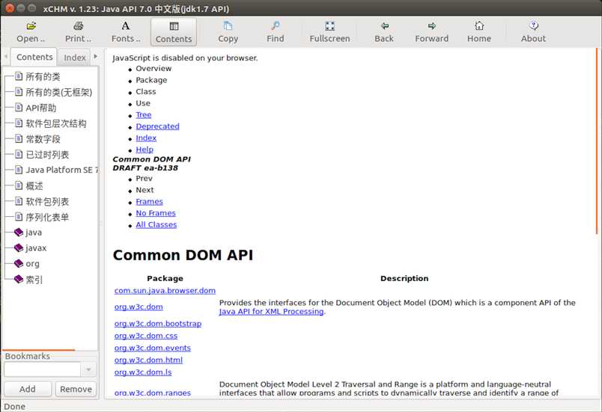Open the 软件包列表 entry
602x412 pixels.
[47, 202]
